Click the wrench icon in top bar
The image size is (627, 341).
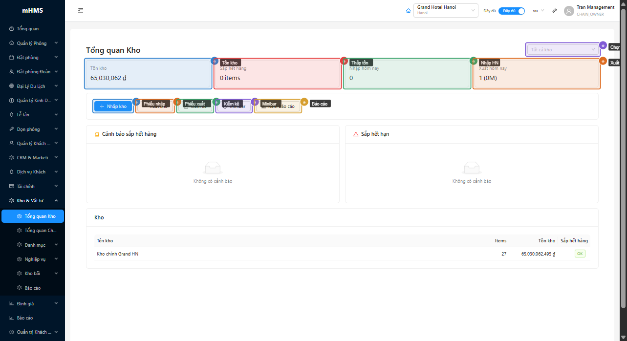tap(554, 11)
